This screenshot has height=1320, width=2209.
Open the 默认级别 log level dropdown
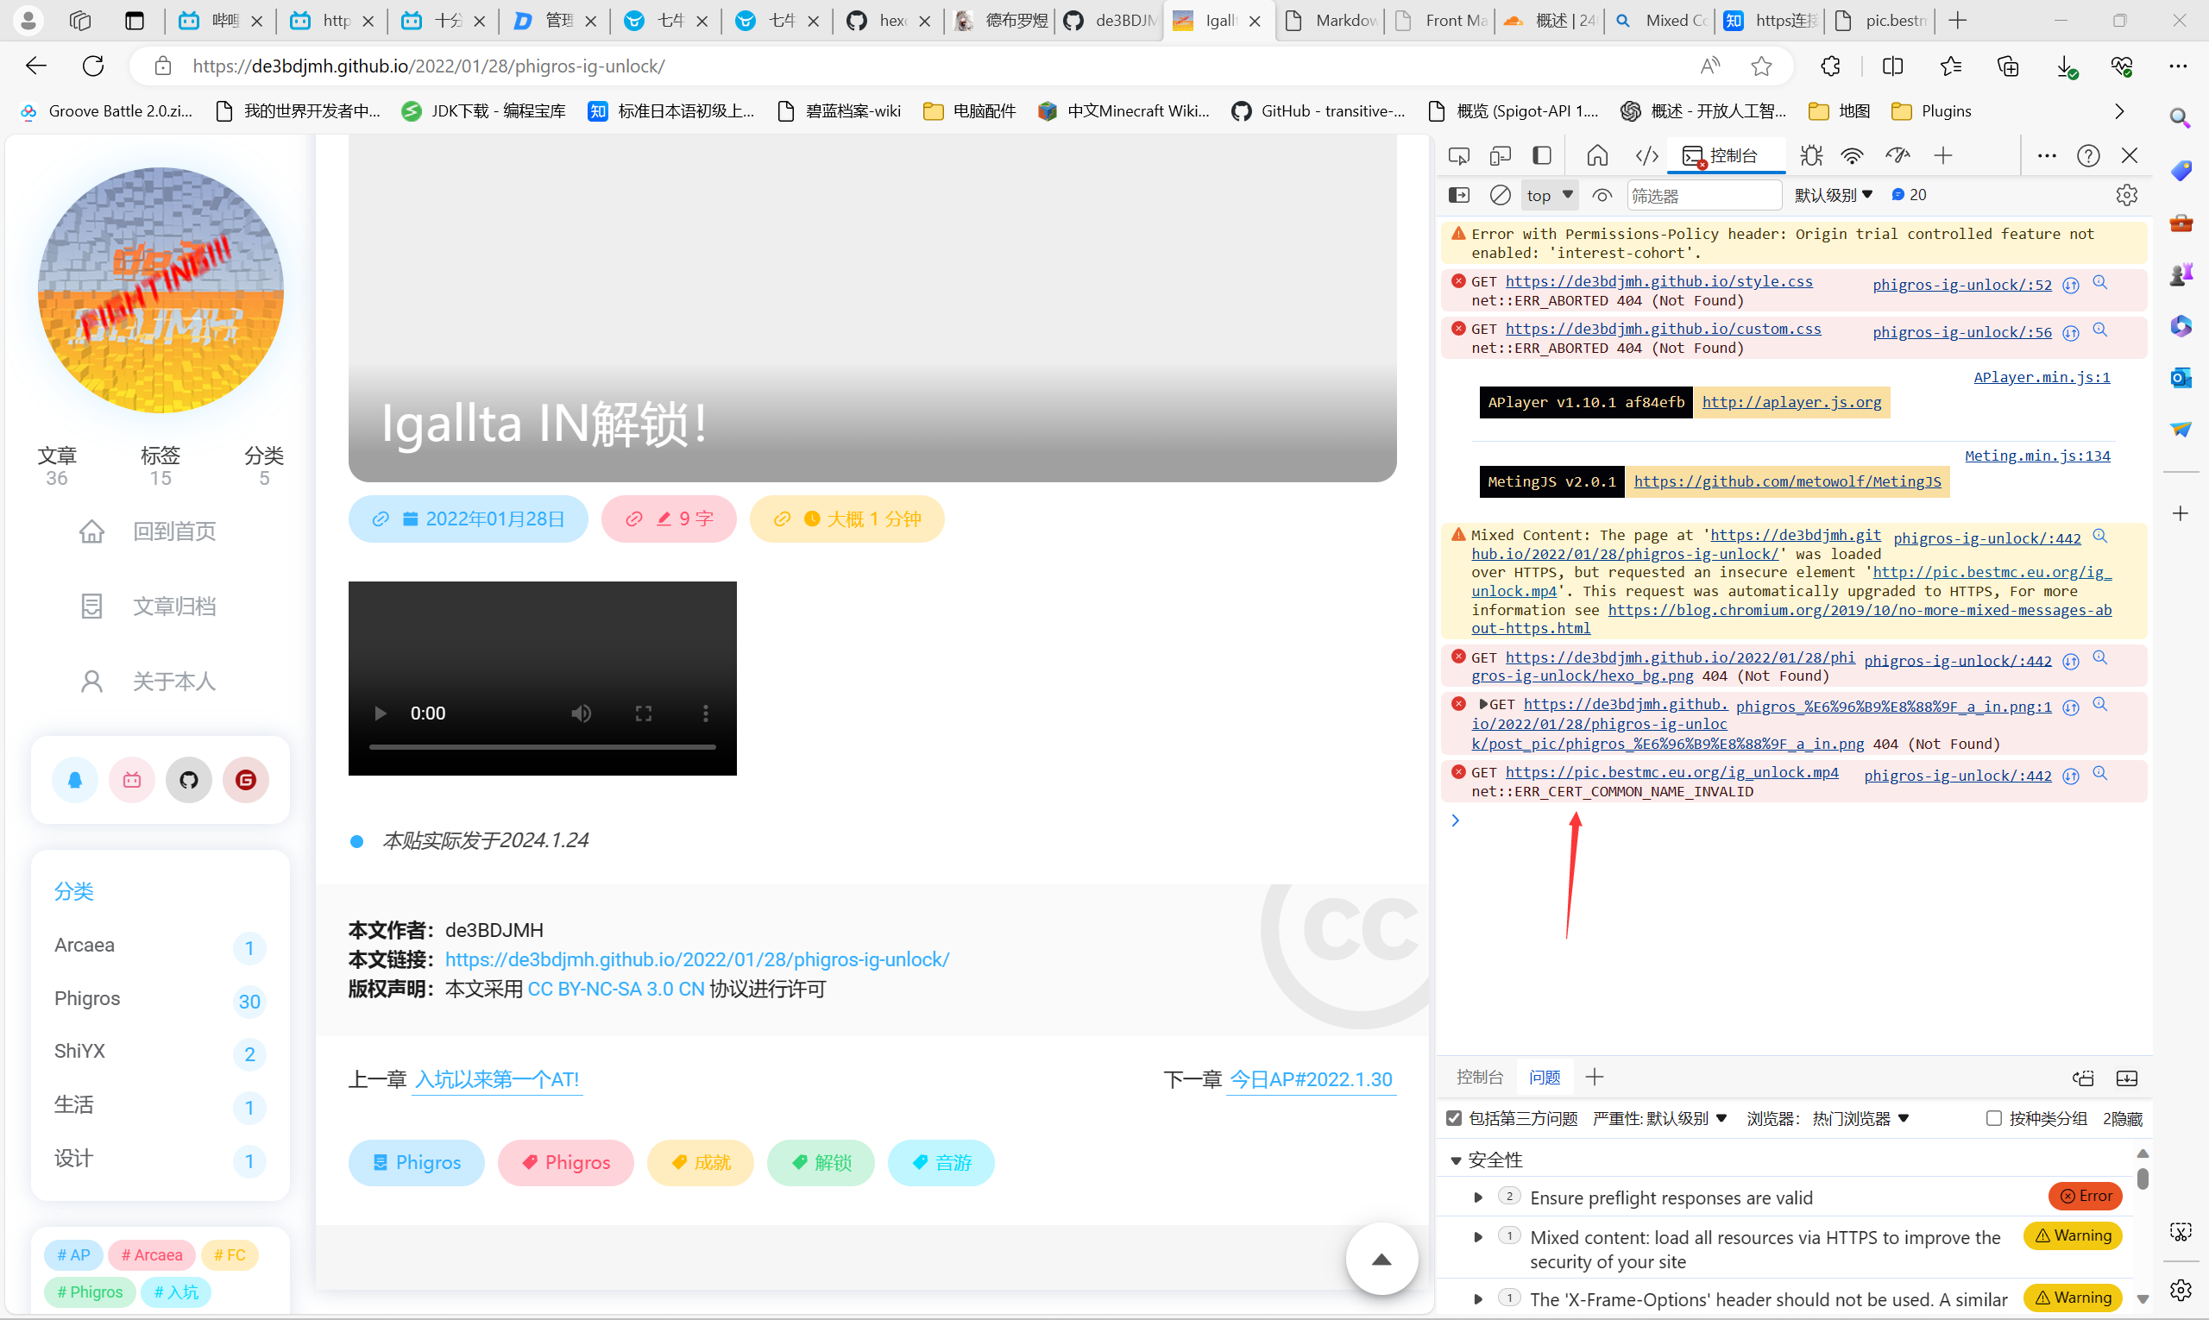coord(1833,195)
